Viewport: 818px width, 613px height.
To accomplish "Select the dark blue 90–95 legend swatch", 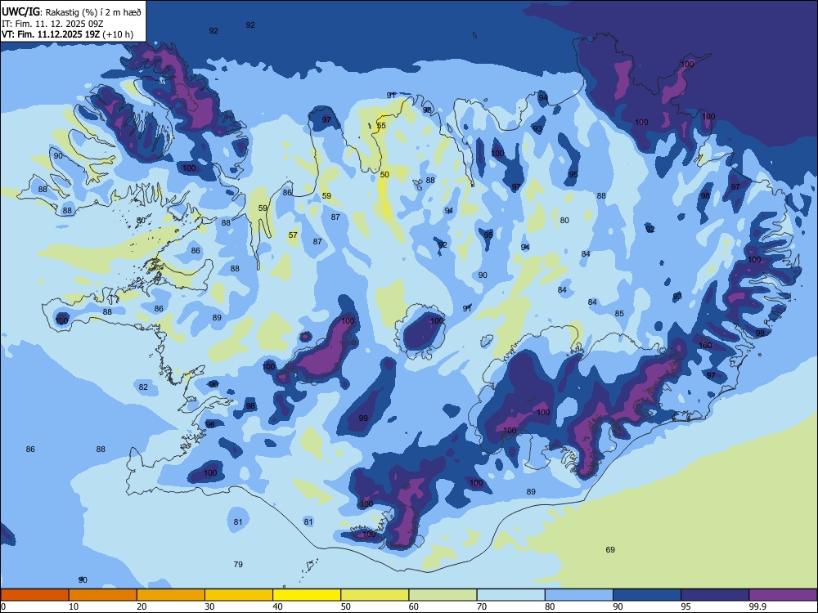I will [x=647, y=595].
